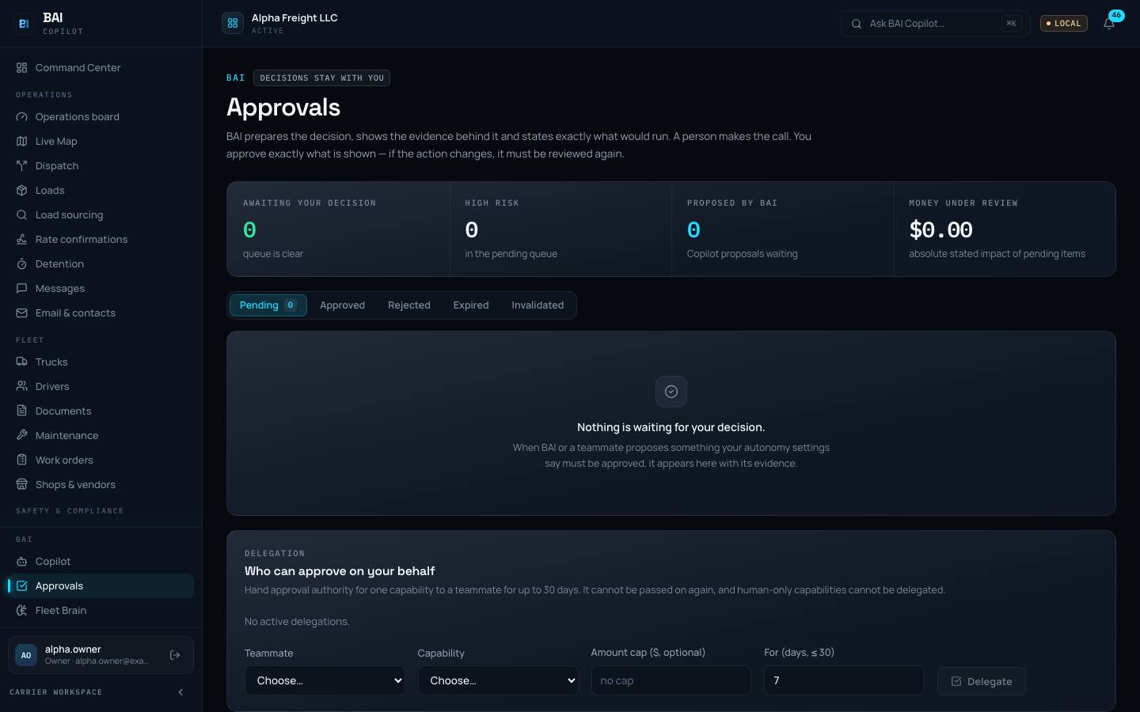
Task: Click the Alpha Freight LLC company name
Action: [x=294, y=18]
